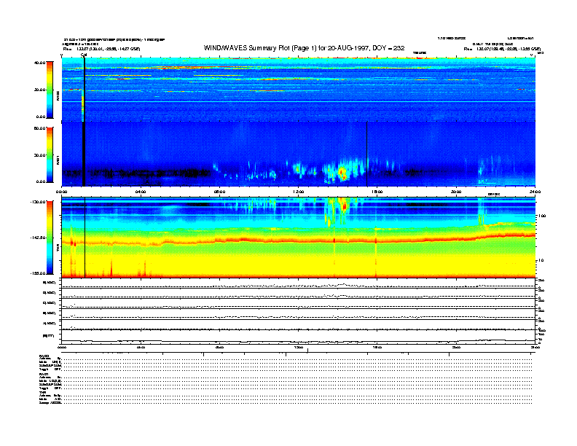Click the 04:00 tick label below RAD1 panel
Screen dimensions: 577x446
click(x=141, y=192)
